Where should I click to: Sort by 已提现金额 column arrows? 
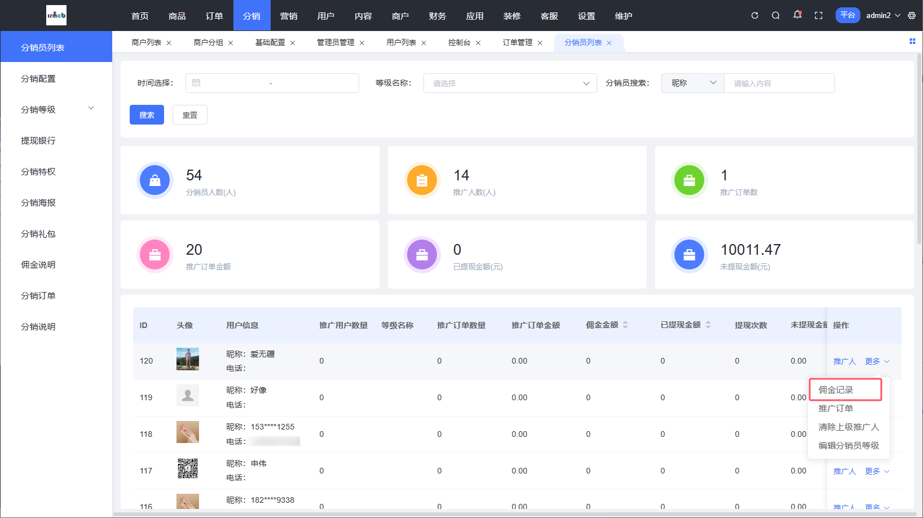click(708, 325)
